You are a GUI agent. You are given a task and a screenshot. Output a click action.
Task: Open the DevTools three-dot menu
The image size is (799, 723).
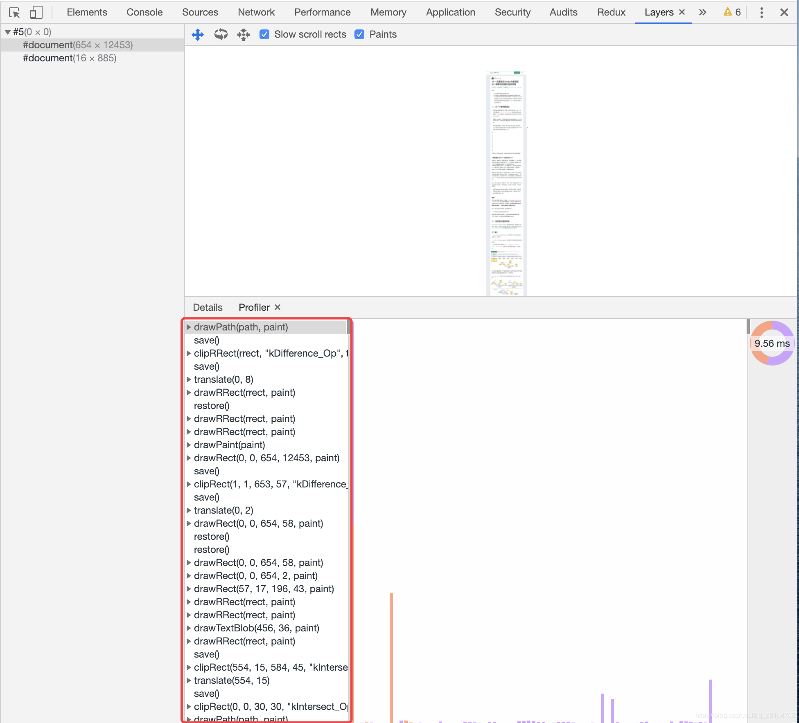tap(761, 13)
